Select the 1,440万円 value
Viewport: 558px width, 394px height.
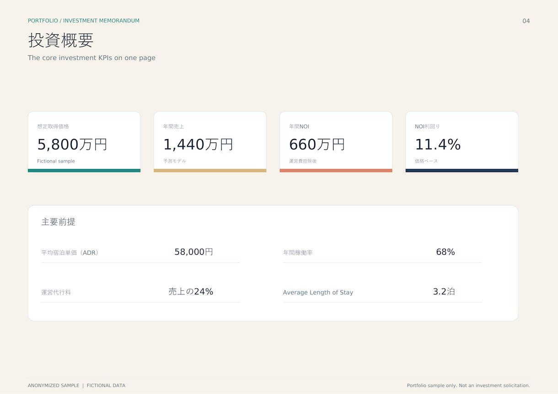click(x=198, y=144)
